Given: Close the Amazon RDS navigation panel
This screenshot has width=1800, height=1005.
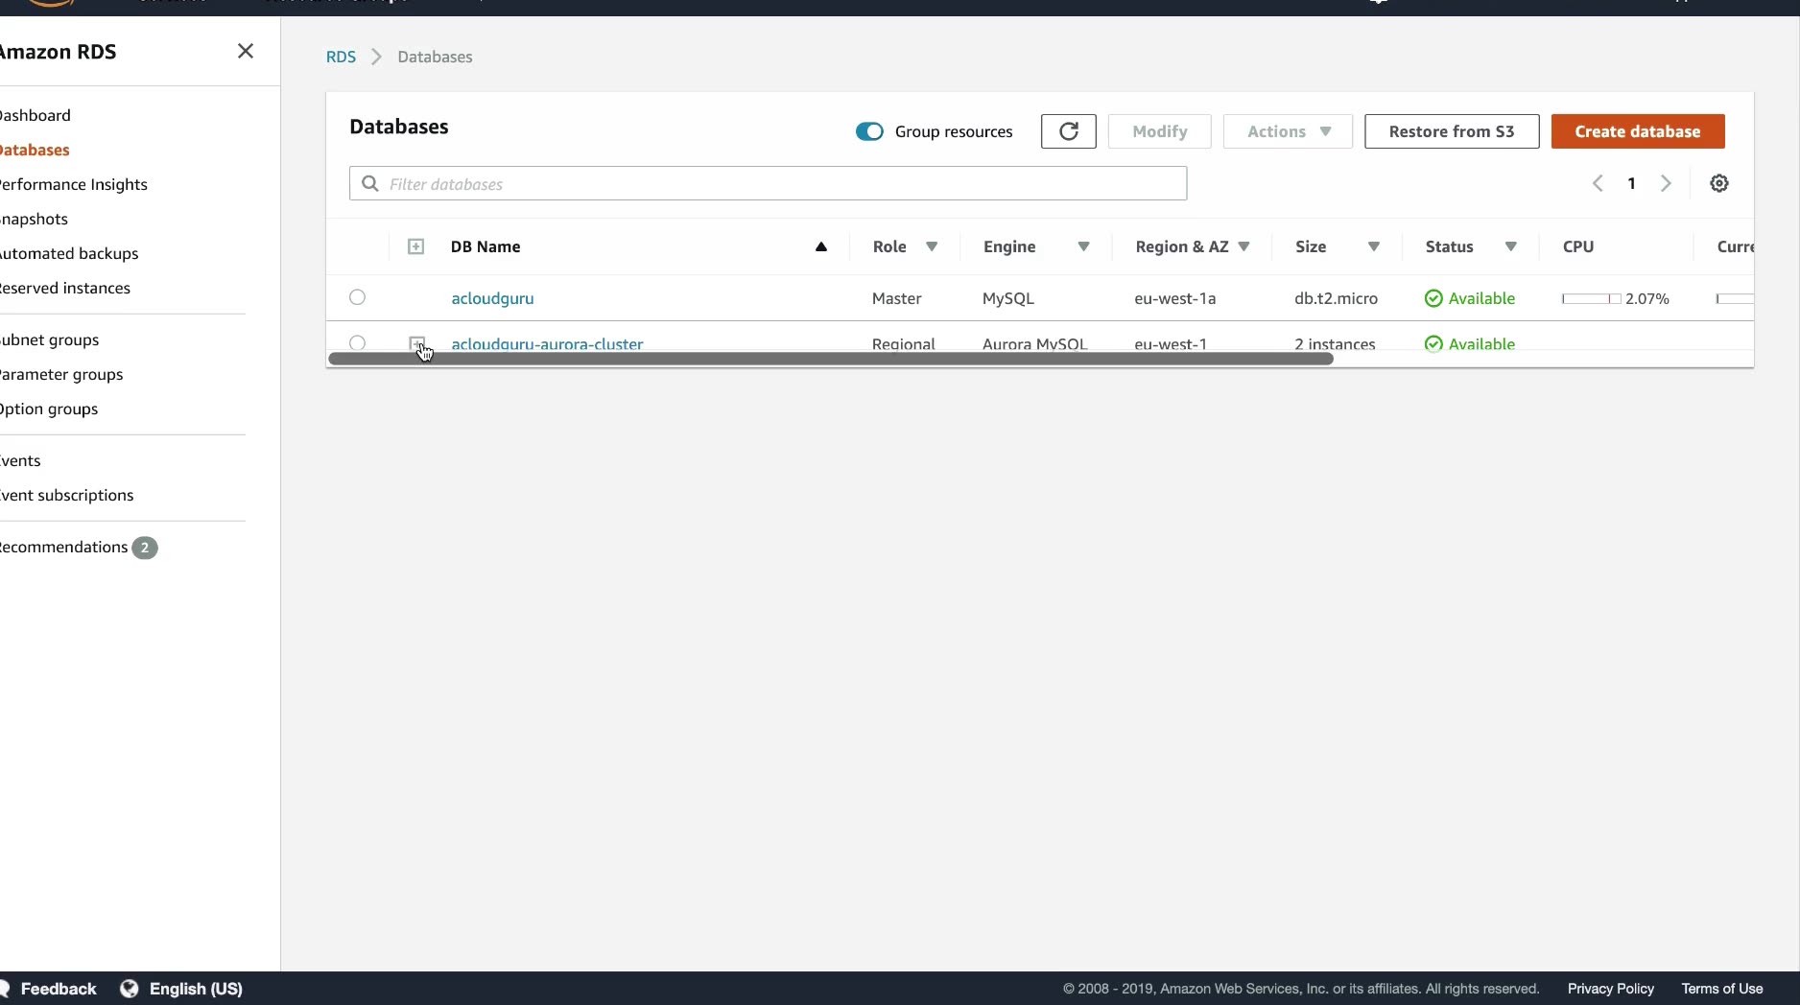Looking at the screenshot, I should pyautogui.click(x=246, y=51).
